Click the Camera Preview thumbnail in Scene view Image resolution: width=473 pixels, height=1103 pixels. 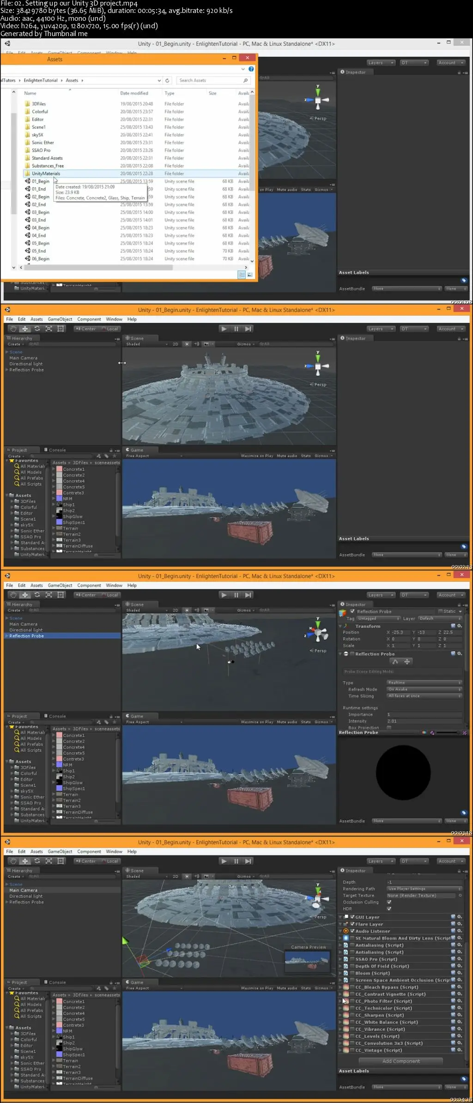click(x=308, y=962)
